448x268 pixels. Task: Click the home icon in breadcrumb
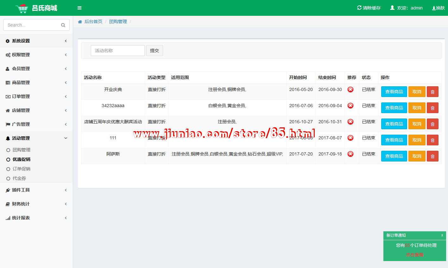click(80, 21)
